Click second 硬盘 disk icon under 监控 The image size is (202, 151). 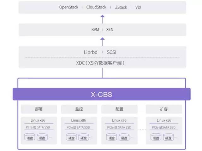(x=83, y=138)
